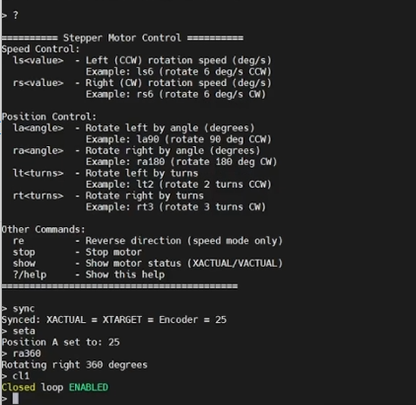Click the 'Stop motor' description text

pos(113,252)
